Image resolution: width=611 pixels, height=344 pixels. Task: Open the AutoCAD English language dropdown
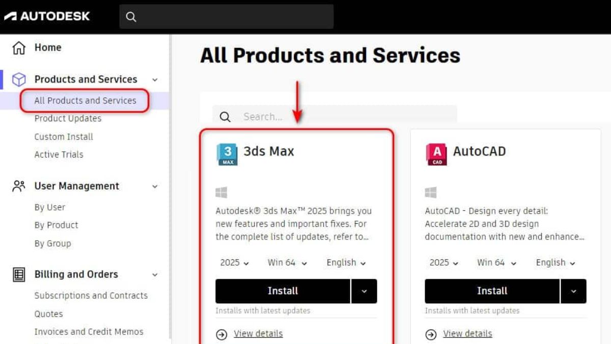[556, 262]
